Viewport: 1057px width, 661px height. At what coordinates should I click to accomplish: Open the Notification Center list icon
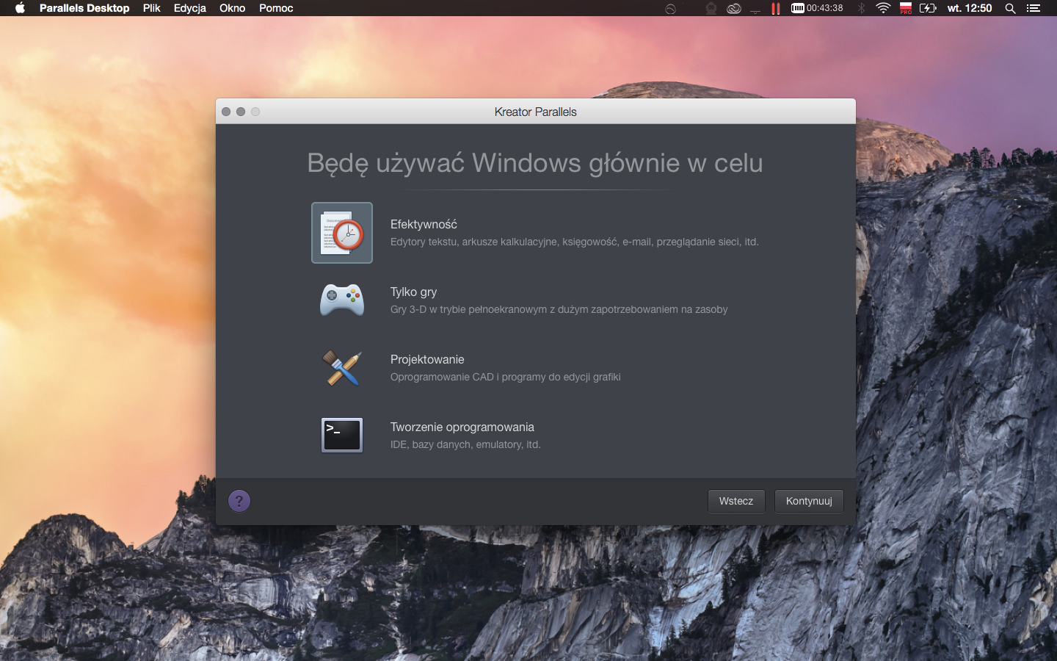[x=1034, y=8]
